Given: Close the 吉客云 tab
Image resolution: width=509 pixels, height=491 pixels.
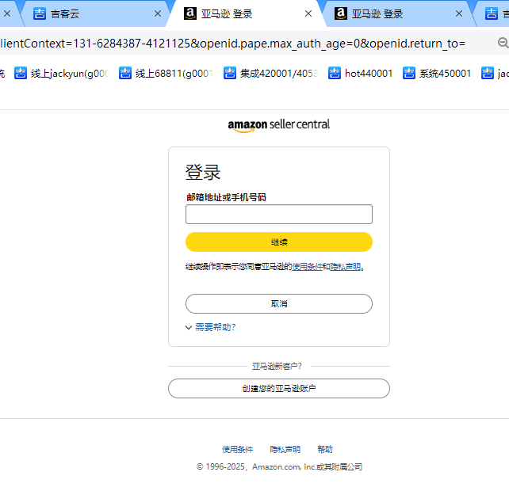Looking at the screenshot, I should click(x=157, y=13).
